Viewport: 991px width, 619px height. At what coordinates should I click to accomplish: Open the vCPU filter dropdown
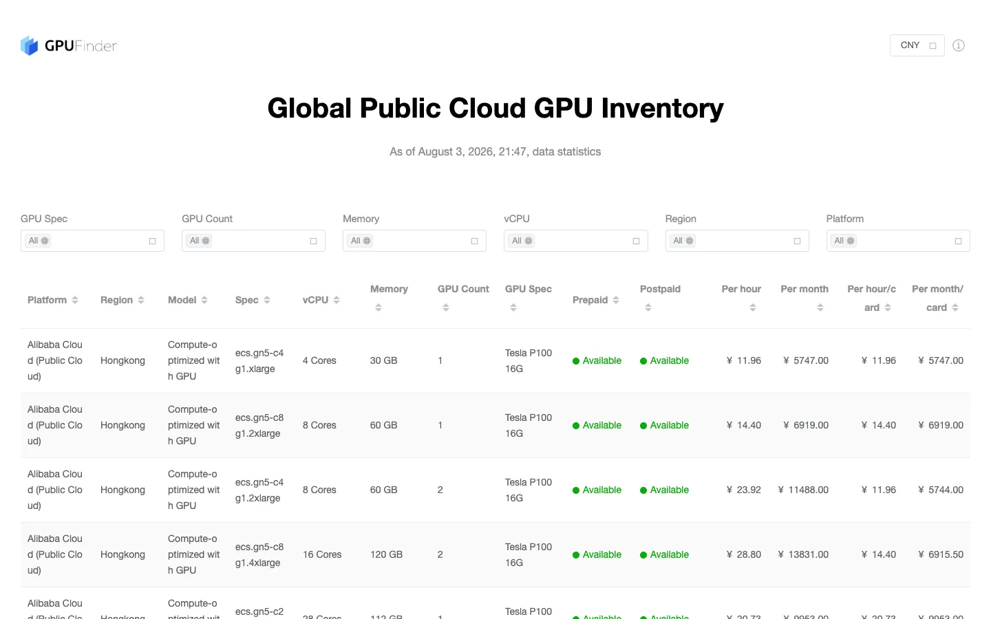click(576, 241)
